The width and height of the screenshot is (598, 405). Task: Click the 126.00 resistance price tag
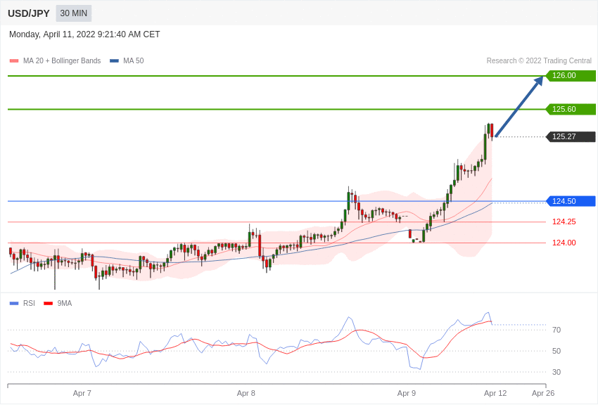click(x=571, y=75)
